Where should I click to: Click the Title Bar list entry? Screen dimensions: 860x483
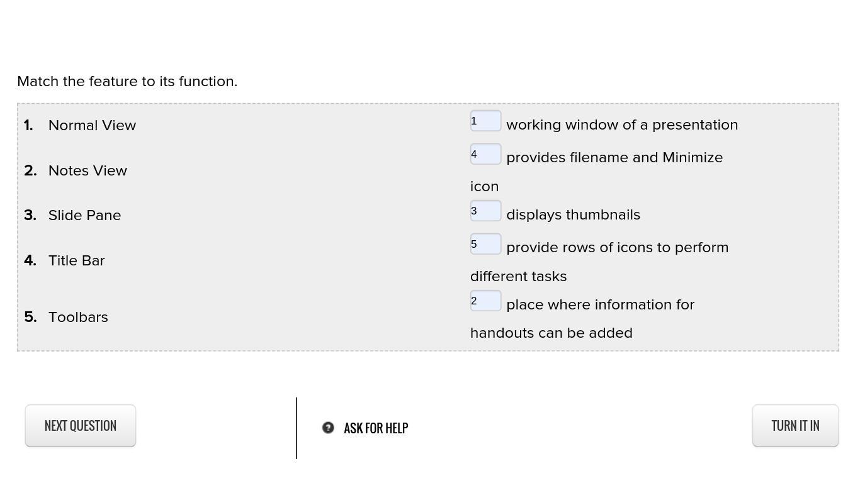click(76, 260)
